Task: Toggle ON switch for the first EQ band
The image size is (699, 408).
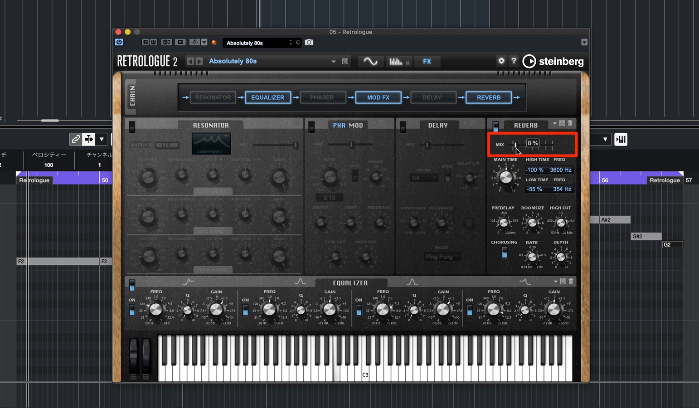Action: point(132,310)
